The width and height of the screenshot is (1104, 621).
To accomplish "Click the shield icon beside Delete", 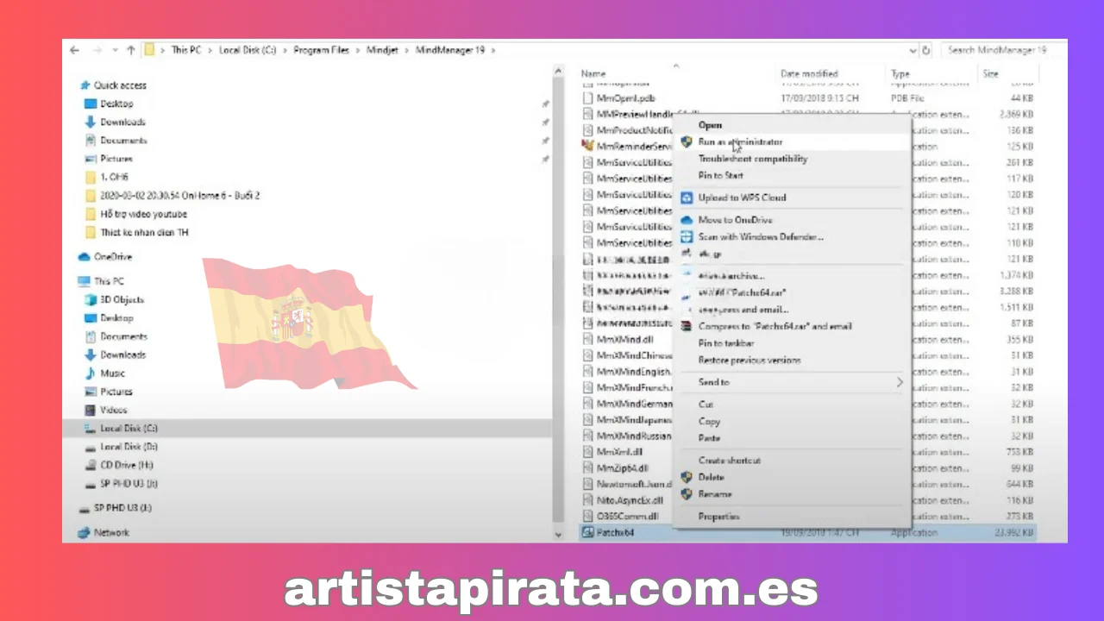I will coord(687,477).
